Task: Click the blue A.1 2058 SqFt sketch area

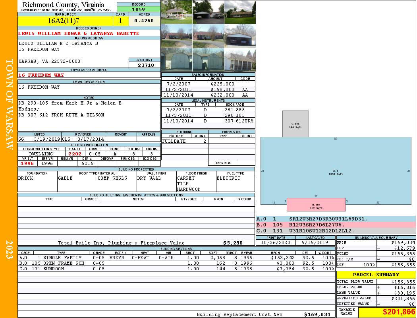Action: pos(336,171)
